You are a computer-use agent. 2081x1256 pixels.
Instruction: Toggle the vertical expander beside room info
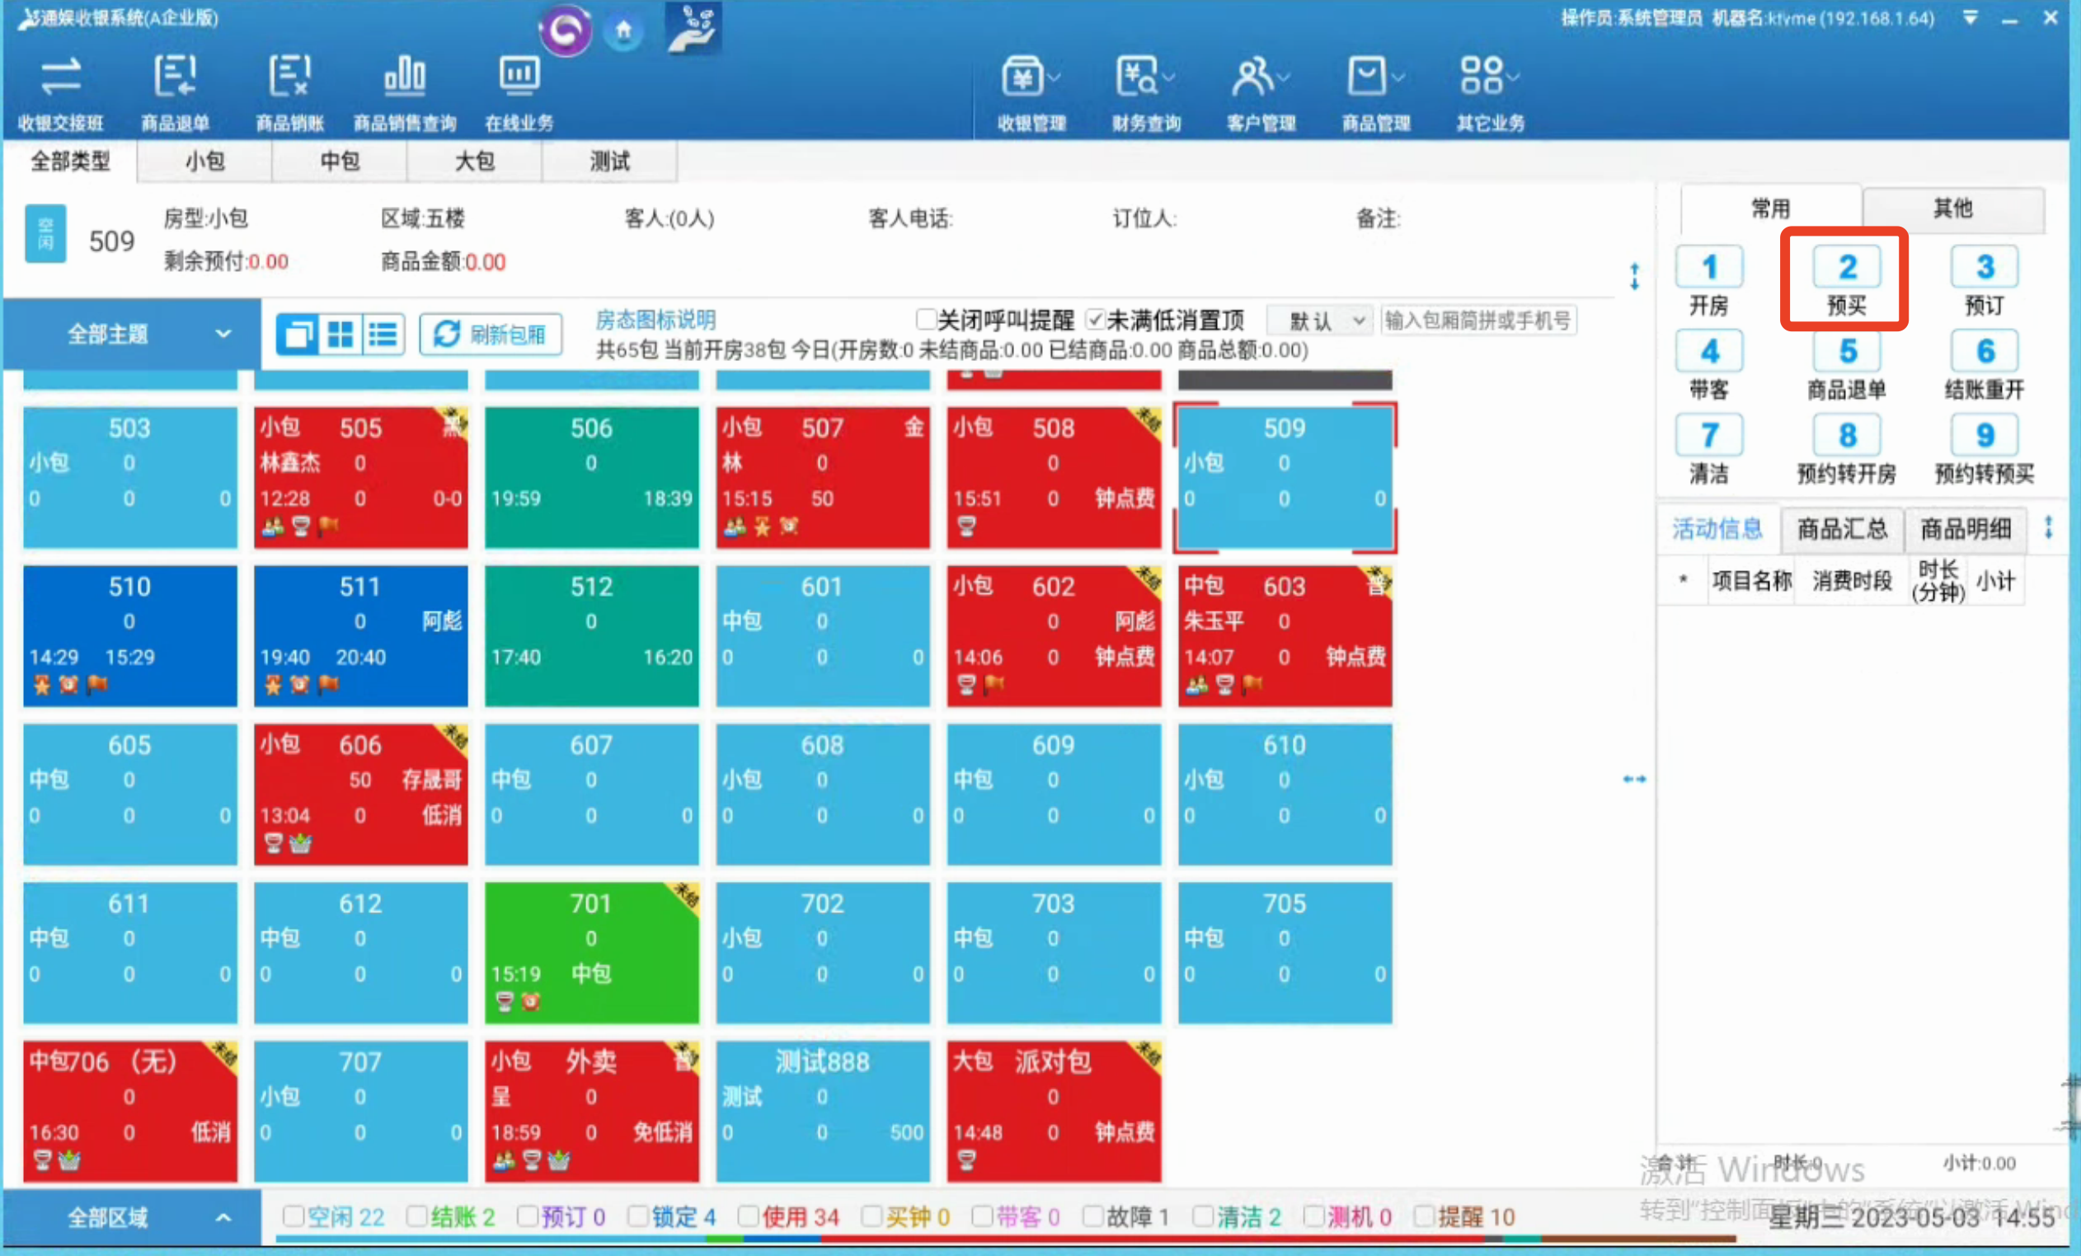1634,276
